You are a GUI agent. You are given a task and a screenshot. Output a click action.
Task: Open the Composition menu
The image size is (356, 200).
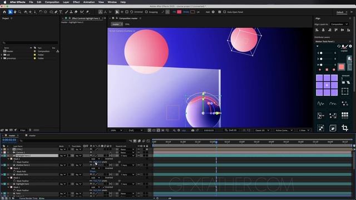point(52,2)
